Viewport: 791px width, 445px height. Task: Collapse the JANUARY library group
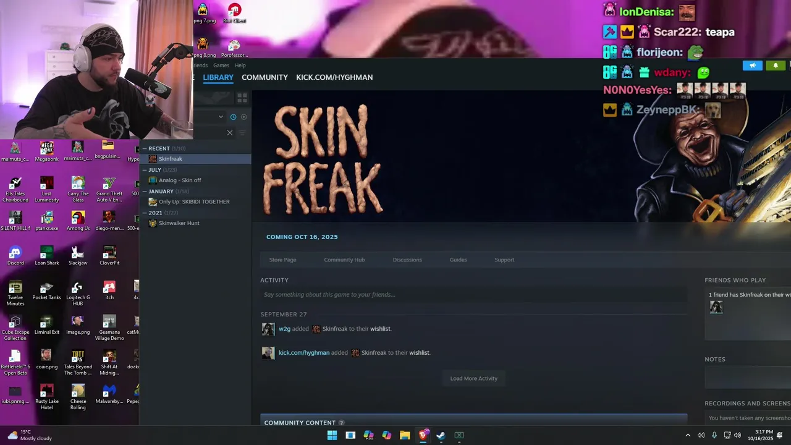click(x=145, y=191)
